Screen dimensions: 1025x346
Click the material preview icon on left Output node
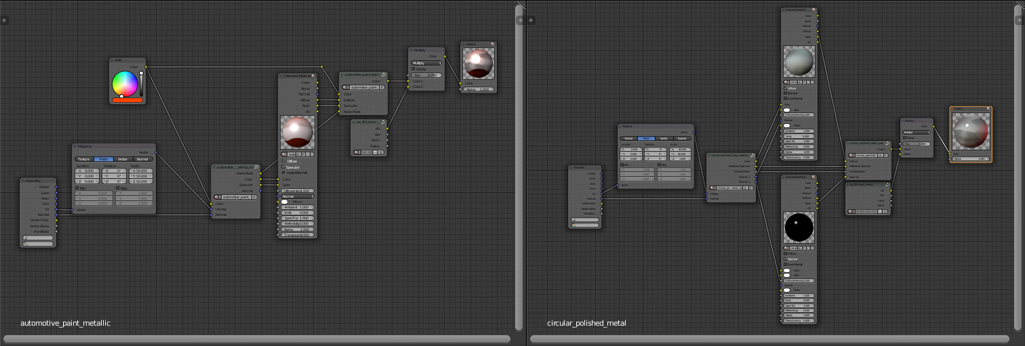(493, 44)
